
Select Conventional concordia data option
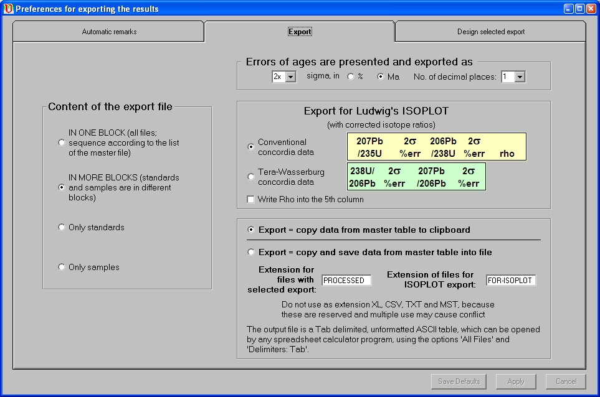[x=250, y=147]
